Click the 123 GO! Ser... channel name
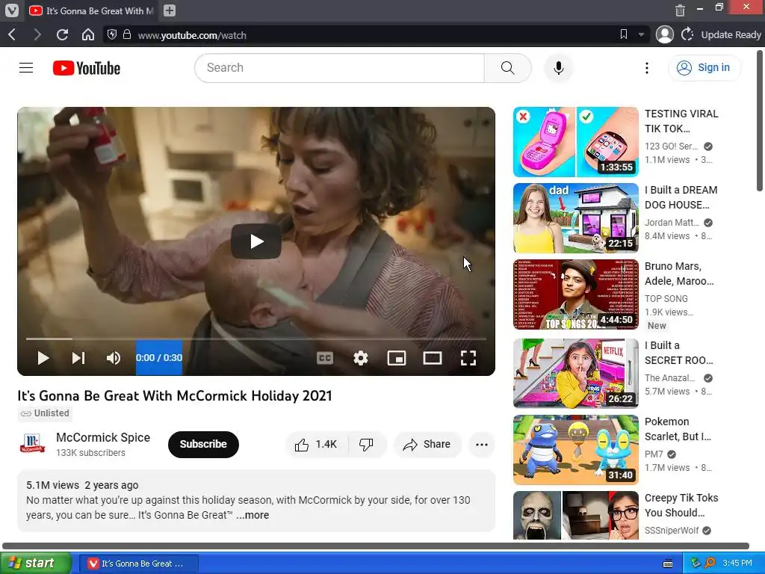 [671, 146]
